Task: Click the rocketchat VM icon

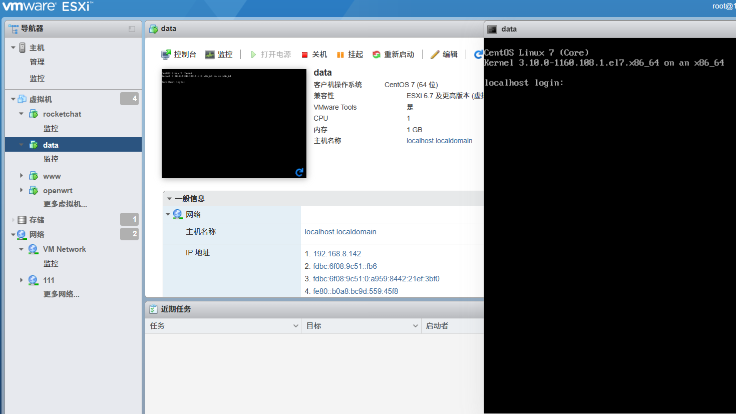Action: (x=34, y=114)
